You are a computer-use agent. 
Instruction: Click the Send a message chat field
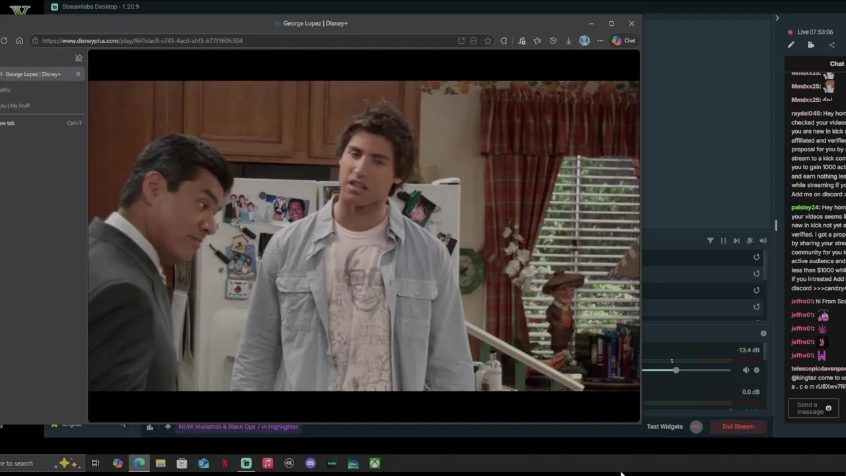pyautogui.click(x=813, y=408)
